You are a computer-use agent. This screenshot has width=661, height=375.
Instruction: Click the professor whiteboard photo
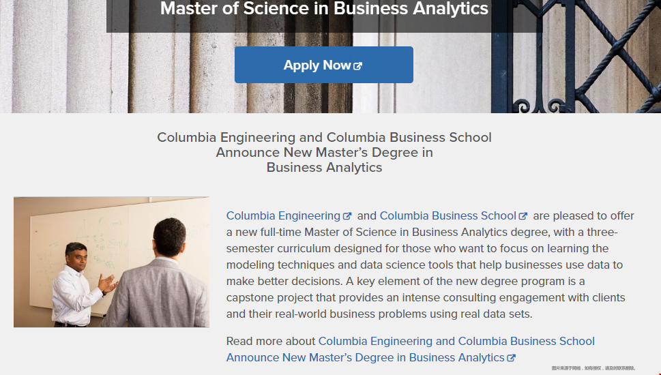tap(111, 262)
